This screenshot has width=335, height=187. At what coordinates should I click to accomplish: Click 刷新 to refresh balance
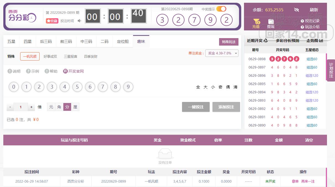pos(314,10)
